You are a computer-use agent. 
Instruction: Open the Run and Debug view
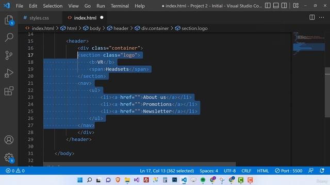[x=9, y=73]
